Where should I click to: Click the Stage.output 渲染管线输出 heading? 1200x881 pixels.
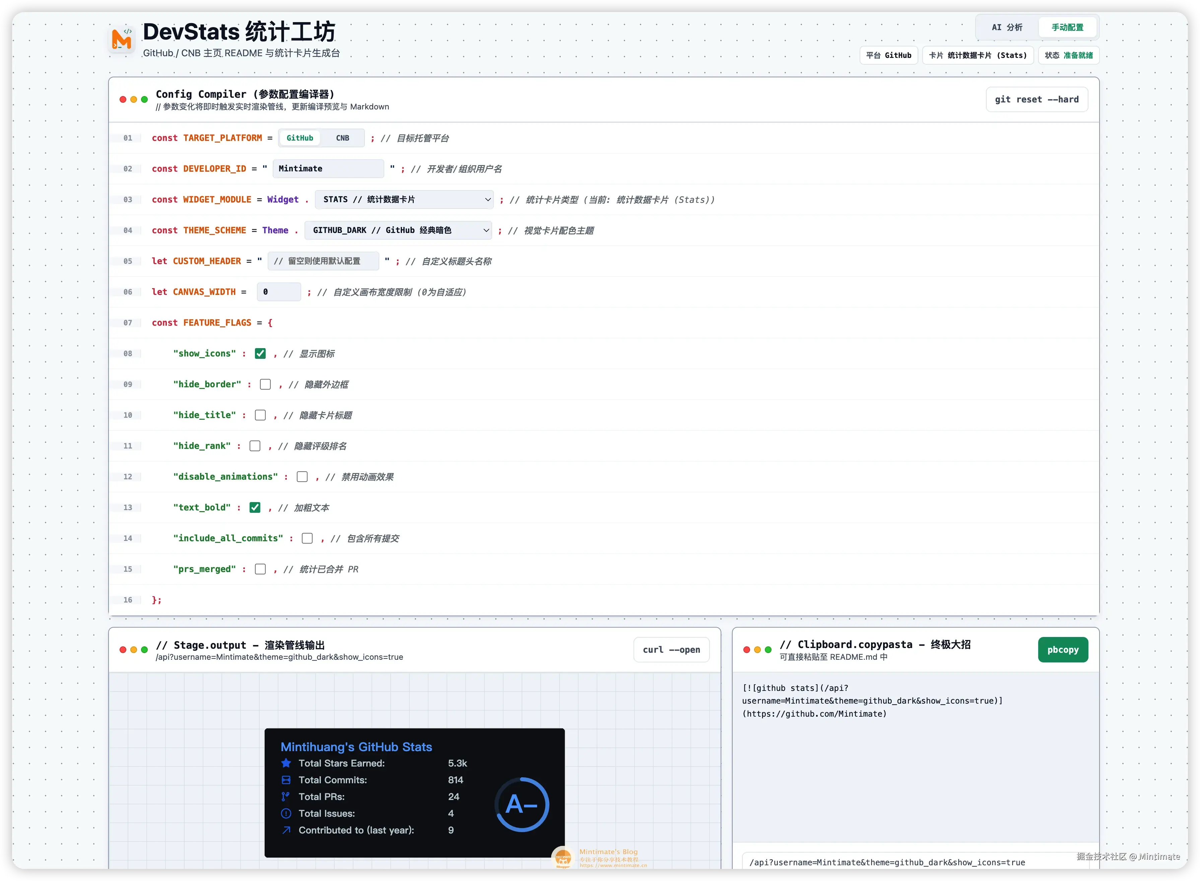point(240,645)
